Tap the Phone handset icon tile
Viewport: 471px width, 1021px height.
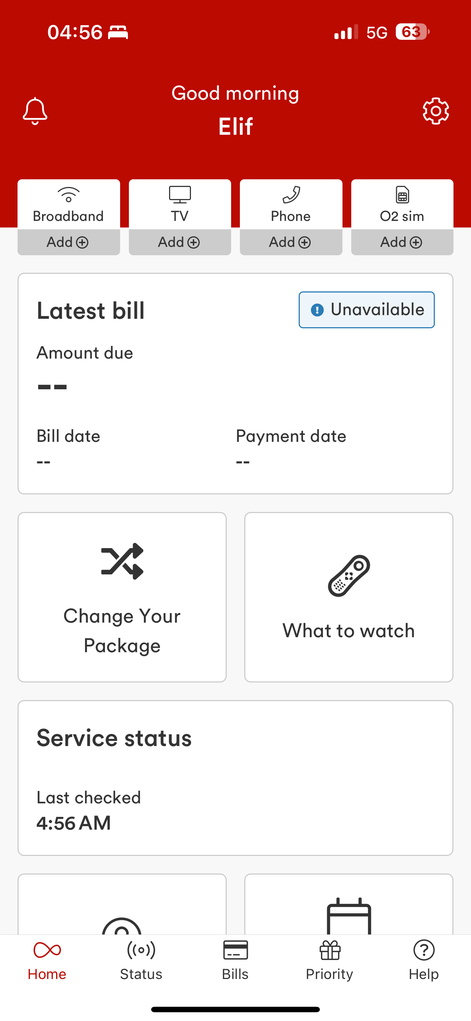[291, 204]
